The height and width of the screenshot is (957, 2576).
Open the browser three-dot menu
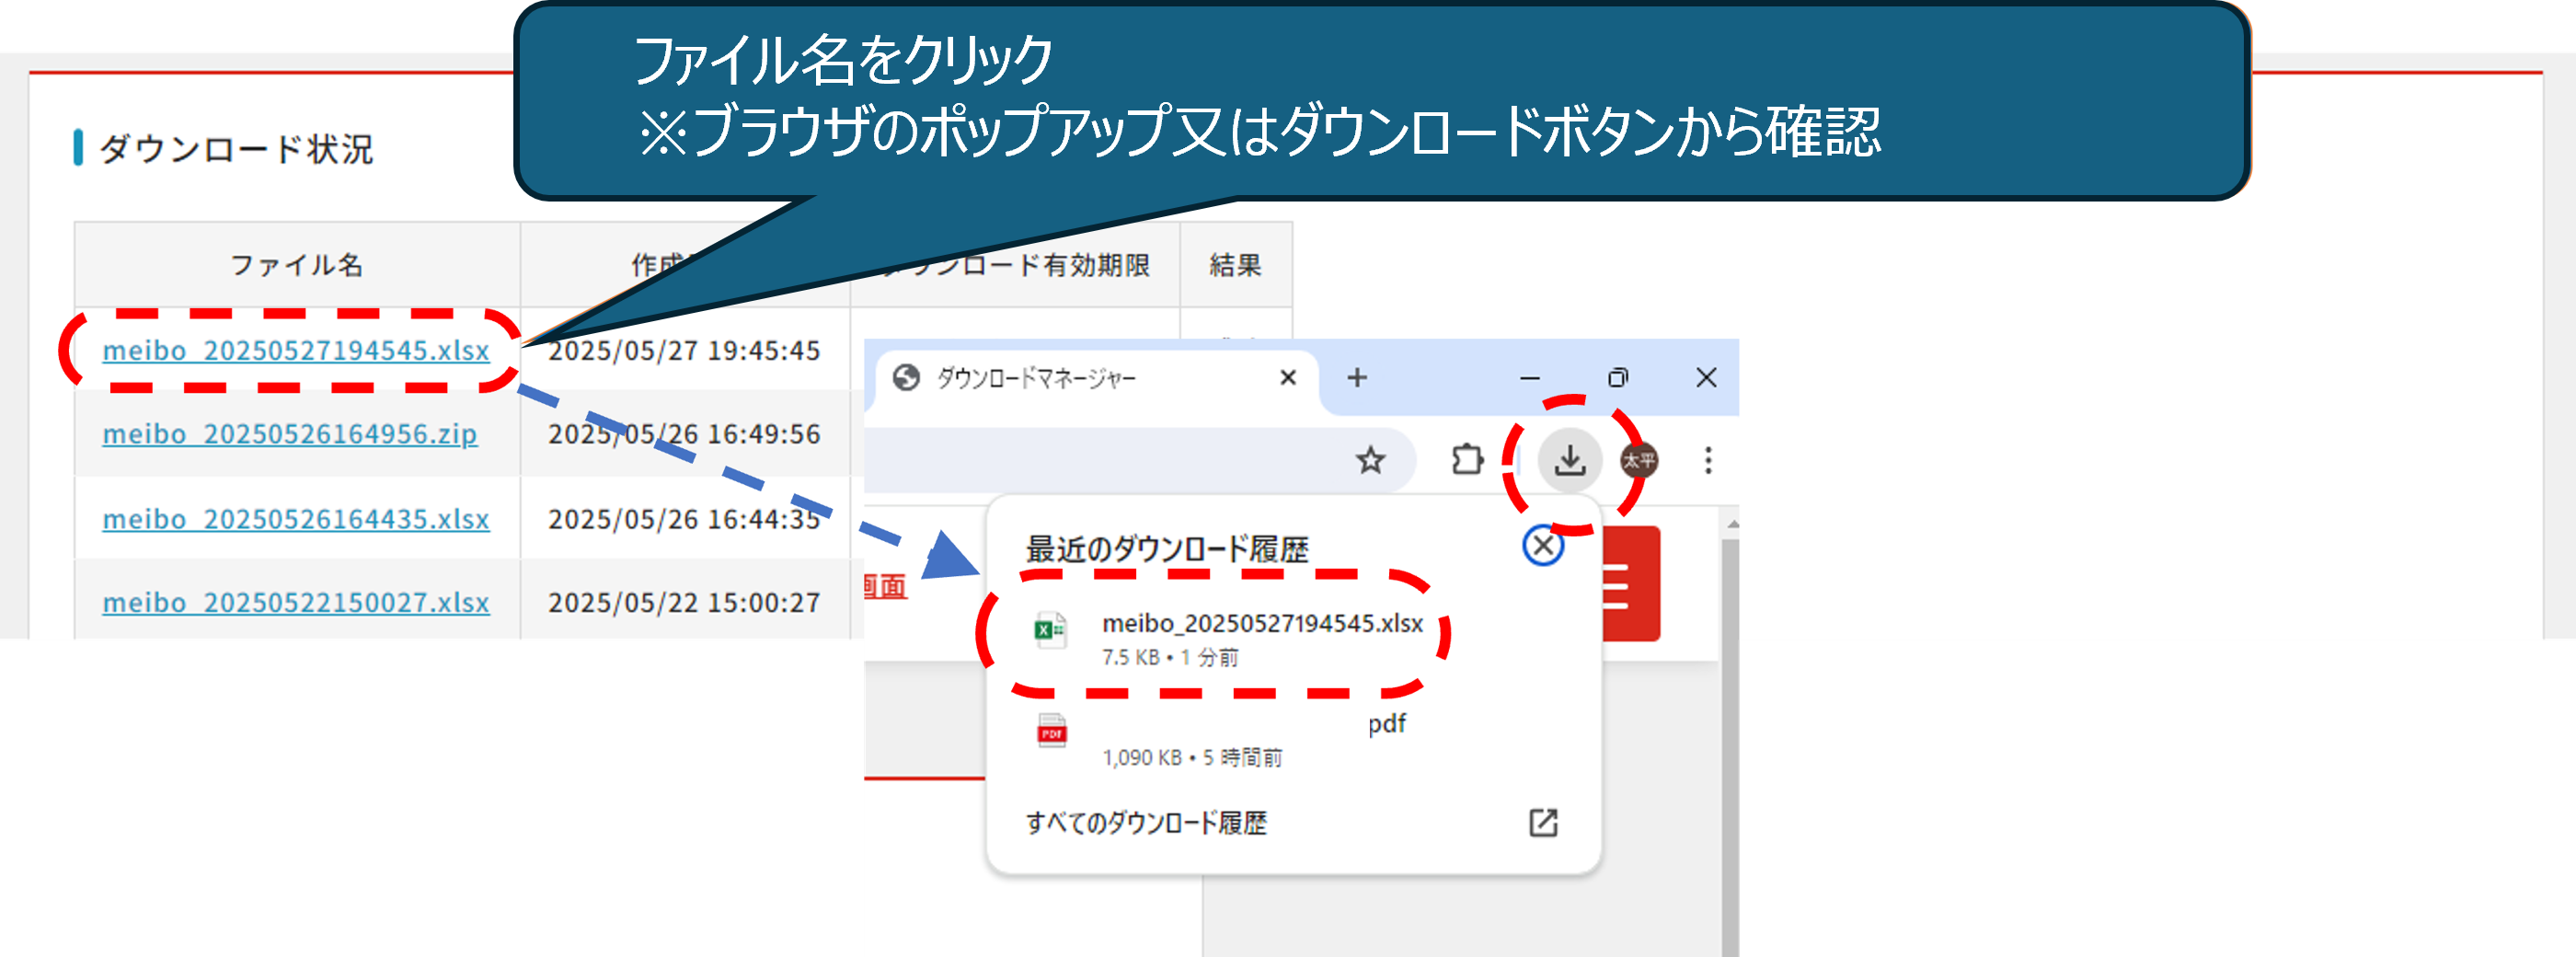[x=1708, y=460]
